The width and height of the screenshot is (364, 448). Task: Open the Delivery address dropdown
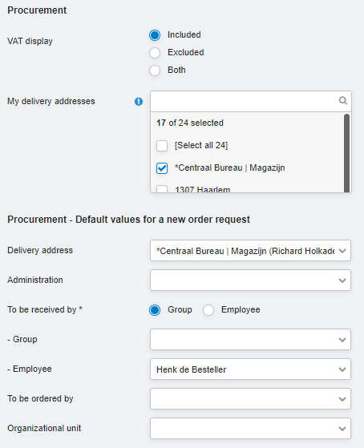[x=250, y=251]
